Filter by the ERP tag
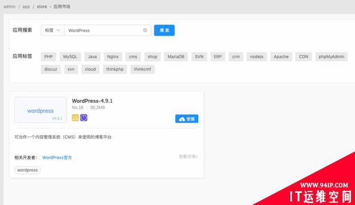The image size is (355, 205). [218, 57]
